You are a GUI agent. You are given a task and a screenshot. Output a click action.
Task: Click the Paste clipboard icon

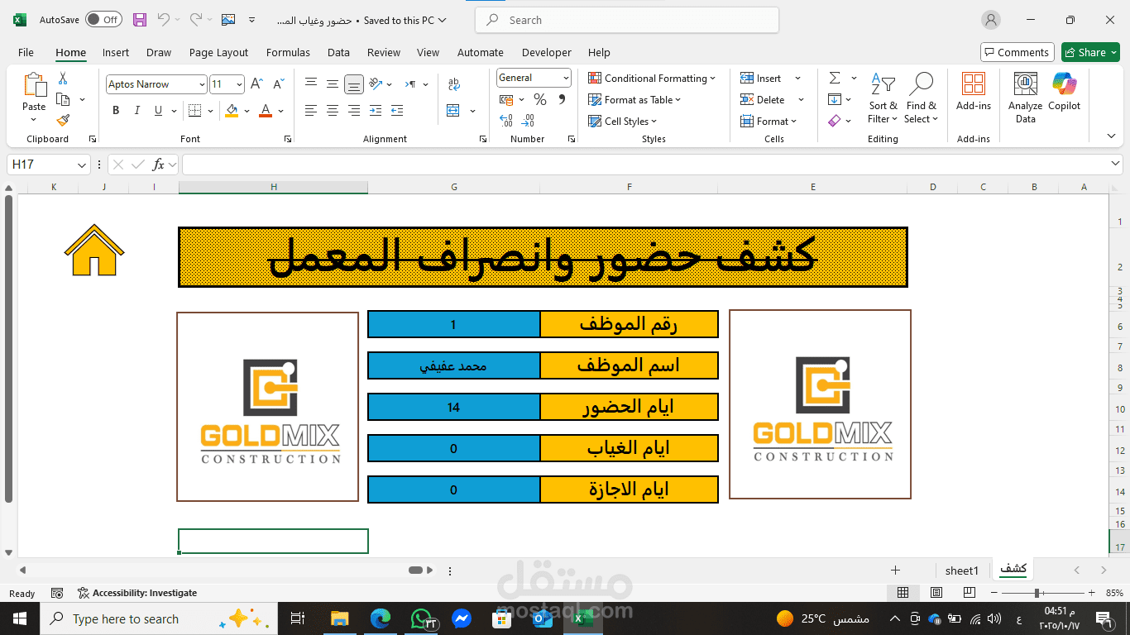tap(34, 85)
